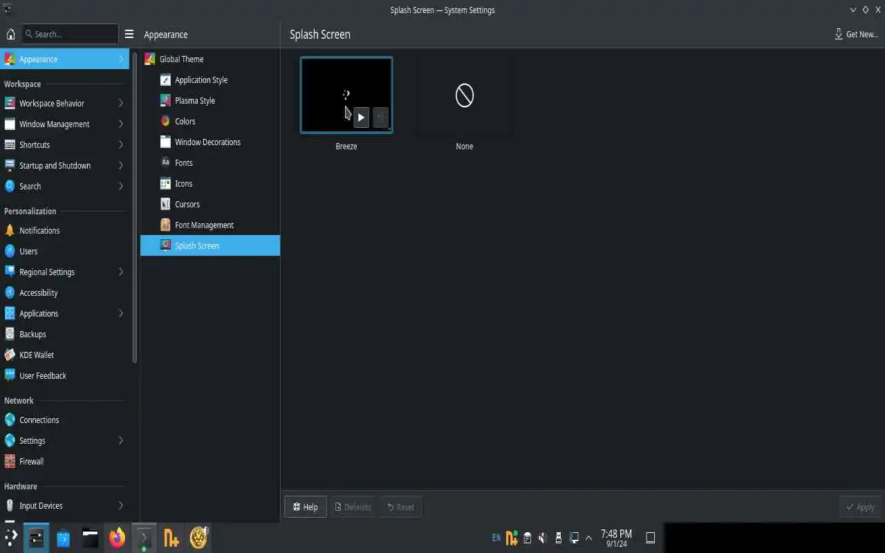The width and height of the screenshot is (885, 553).
Task: Open User Feedback settings
Action: point(64,376)
